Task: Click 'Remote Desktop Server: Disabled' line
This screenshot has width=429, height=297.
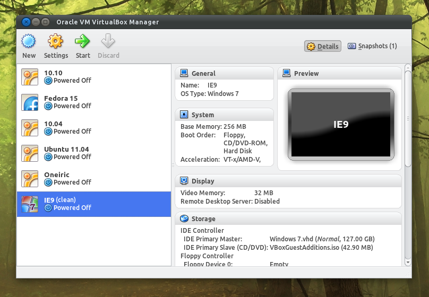Action: (x=230, y=202)
